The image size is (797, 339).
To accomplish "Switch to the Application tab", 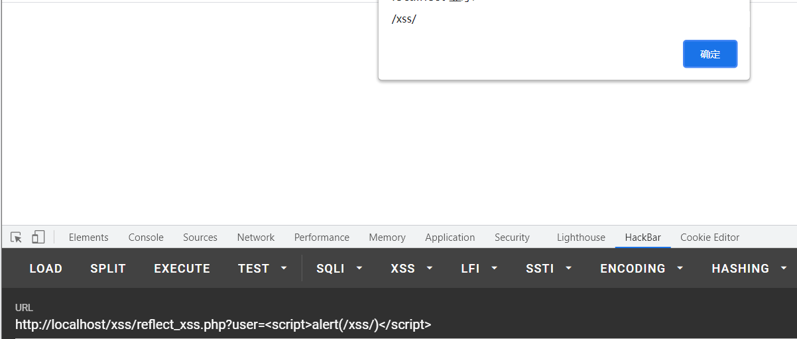I will [x=450, y=237].
